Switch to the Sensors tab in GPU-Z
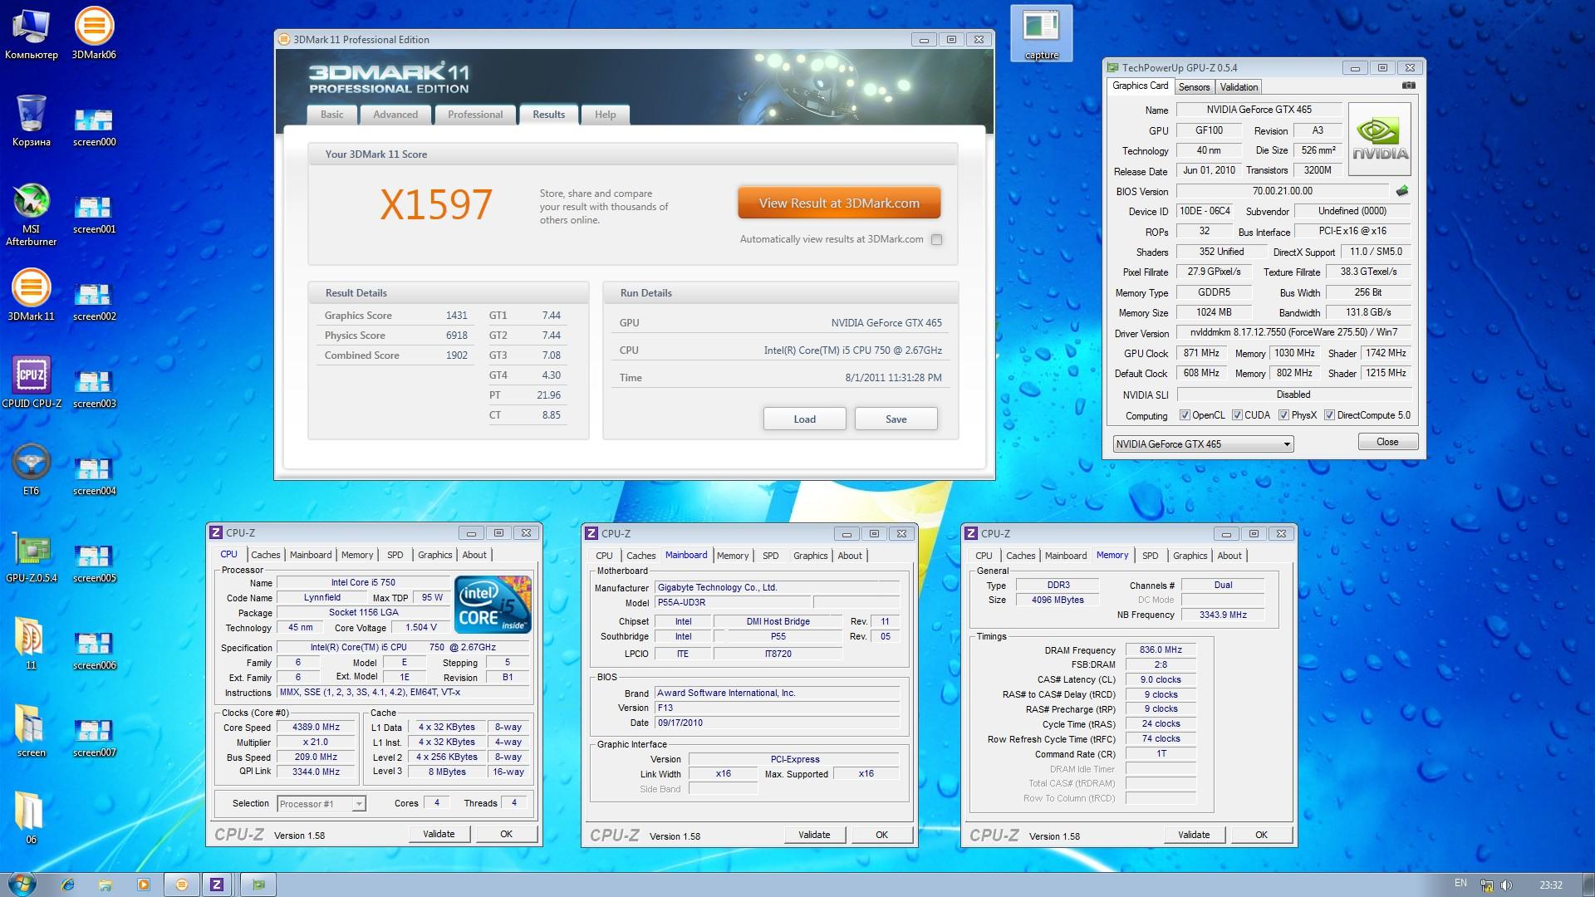 click(1194, 87)
